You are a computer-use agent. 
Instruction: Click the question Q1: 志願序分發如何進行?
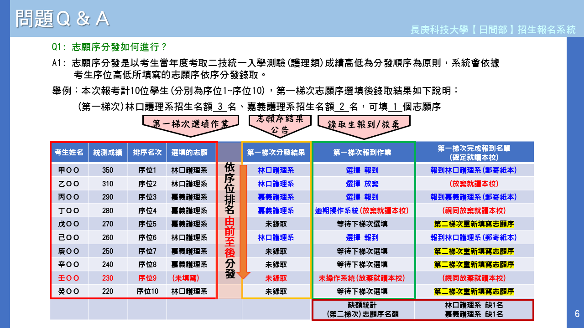[109, 47]
